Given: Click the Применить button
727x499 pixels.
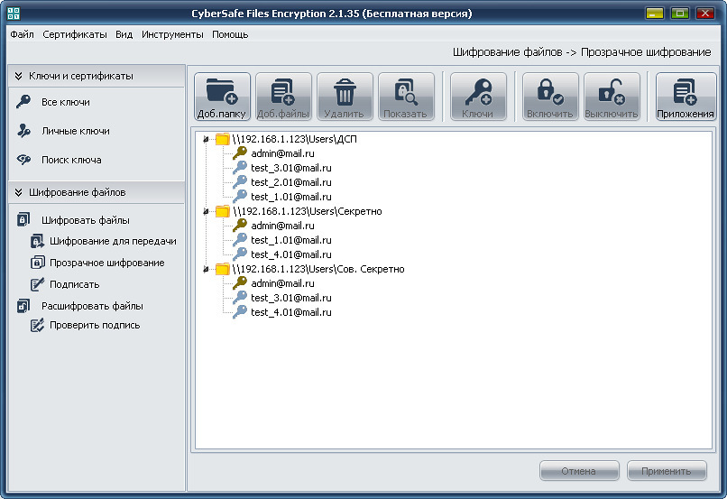Looking at the screenshot, I should pyautogui.click(x=667, y=471).
